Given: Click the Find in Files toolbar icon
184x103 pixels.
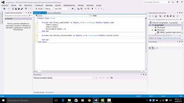Looking at the screenshot, I should tap(72, 9).
